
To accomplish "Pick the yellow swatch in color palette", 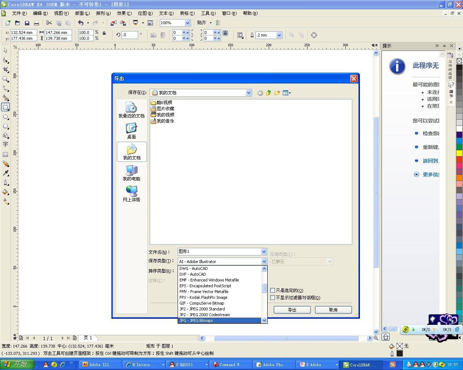I will 459,153.
